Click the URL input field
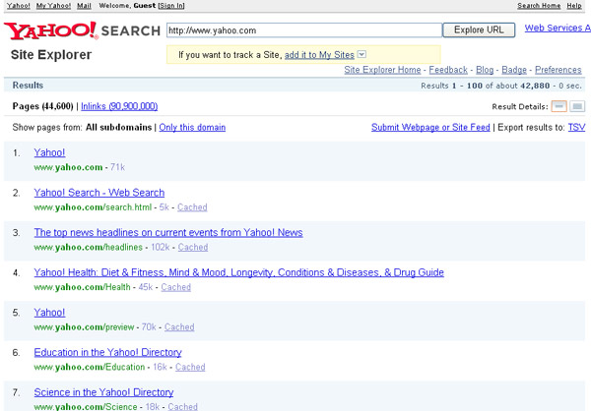 click(304, 30)
